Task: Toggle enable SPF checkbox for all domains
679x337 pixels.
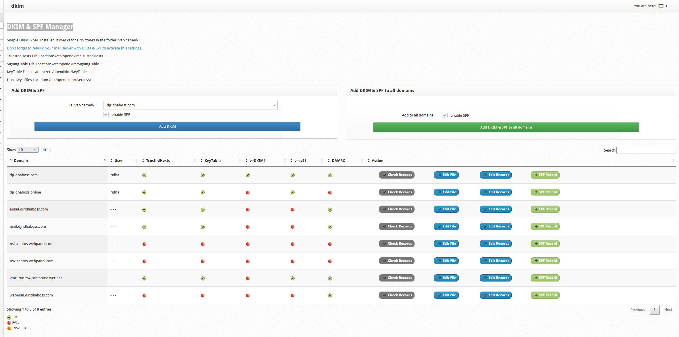Action: [x=445, y=115]
